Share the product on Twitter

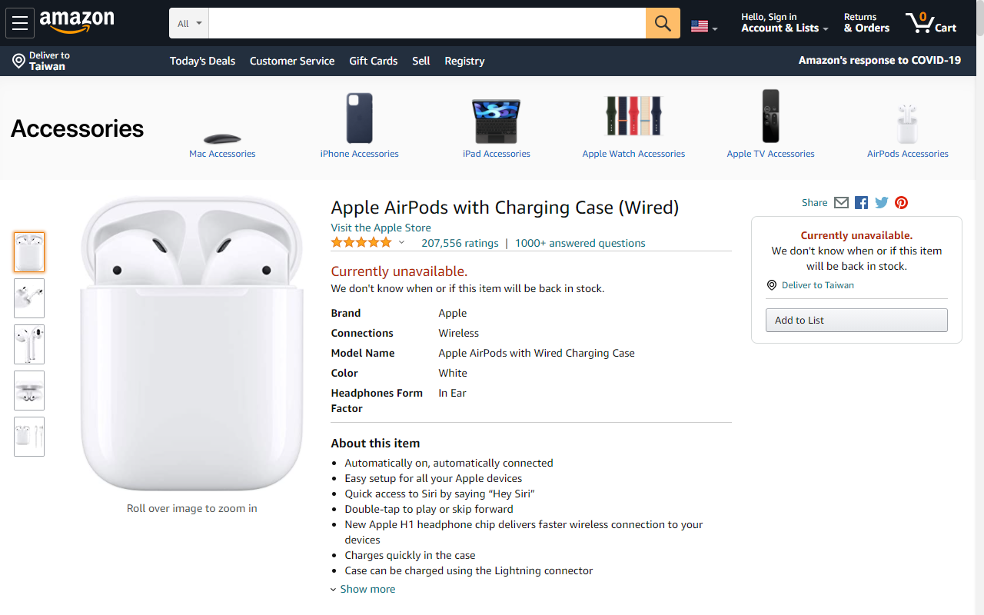point(881,202)
